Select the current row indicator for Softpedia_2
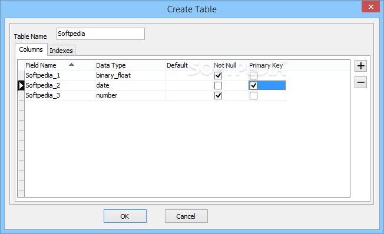This screenshot has width=384, height=234. [x=21, y=85]
